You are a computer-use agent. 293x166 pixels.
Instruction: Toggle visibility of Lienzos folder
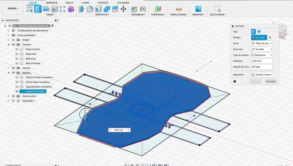coord(13,68)
